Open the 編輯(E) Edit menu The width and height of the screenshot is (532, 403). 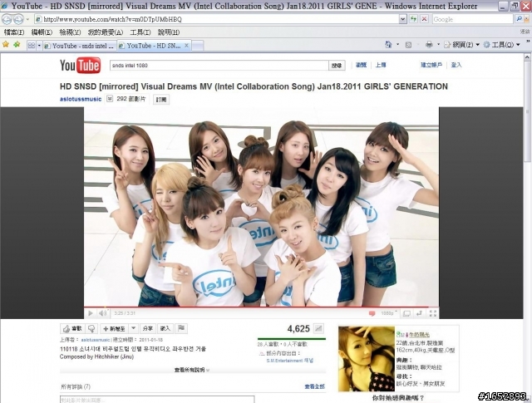click(42, 32)
